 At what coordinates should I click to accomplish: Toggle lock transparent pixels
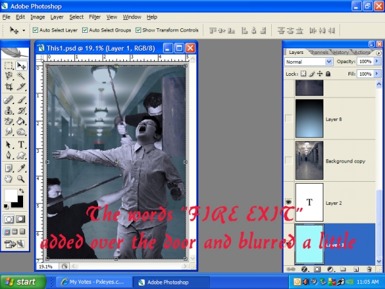tap(304, 73)
